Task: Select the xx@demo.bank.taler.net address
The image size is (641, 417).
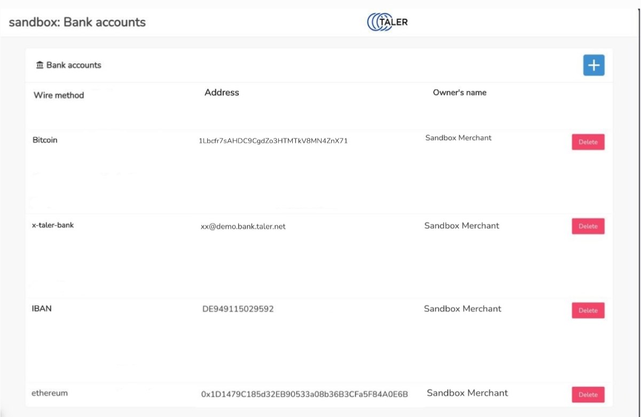Action: pos(243,227)
